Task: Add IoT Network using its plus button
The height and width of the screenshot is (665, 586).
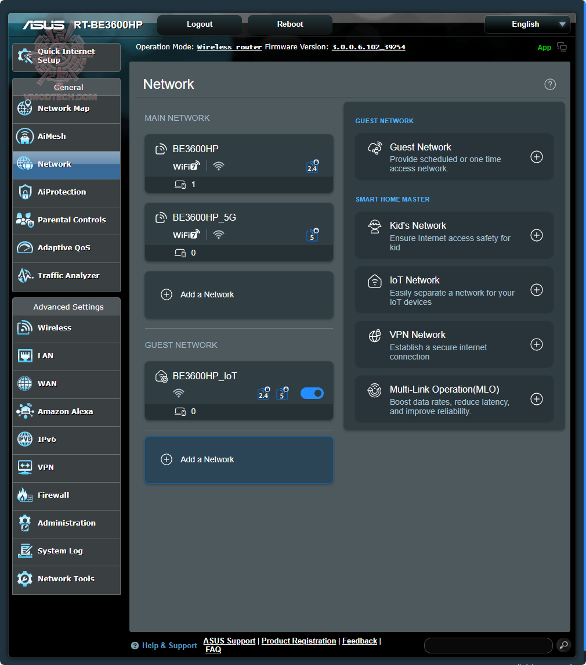Action: click(x=537, y=290)
